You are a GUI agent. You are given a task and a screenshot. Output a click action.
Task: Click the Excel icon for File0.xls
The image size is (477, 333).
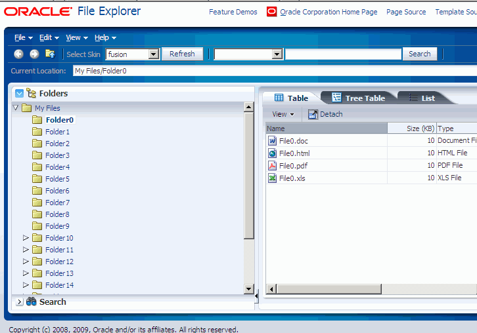click(272, 178)
